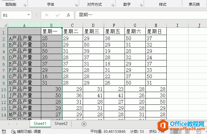Viewport: 207px width, 134px height.
Task: Click cell H12 with value 50
Action: [156, 102]
